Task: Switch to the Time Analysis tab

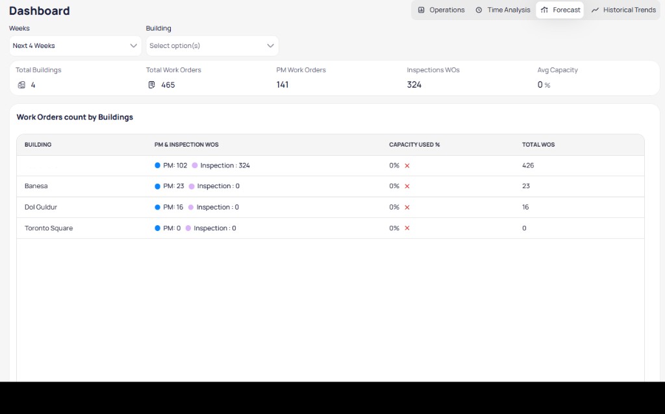Action: pyautogui.click(x=503, y=10)
